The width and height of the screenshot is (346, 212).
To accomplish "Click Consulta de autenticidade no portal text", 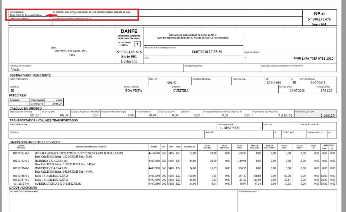I will pyautogui.click(x=193, y=35).
